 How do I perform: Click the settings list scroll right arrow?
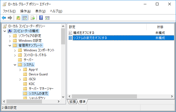pos(172,96)
